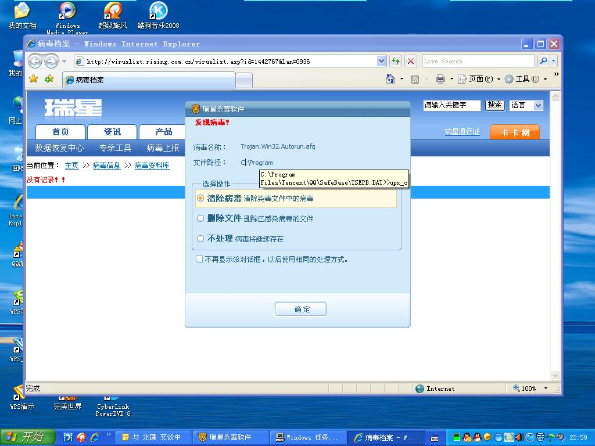Select the 删除文件 radio option
Viewport: 595px width, 446px height.
200,218
